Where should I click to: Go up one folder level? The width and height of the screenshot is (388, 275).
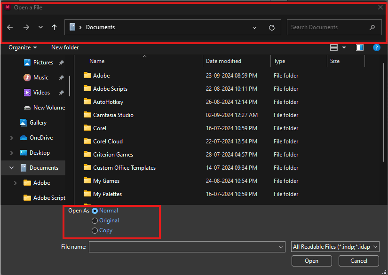tap(55, 27)
